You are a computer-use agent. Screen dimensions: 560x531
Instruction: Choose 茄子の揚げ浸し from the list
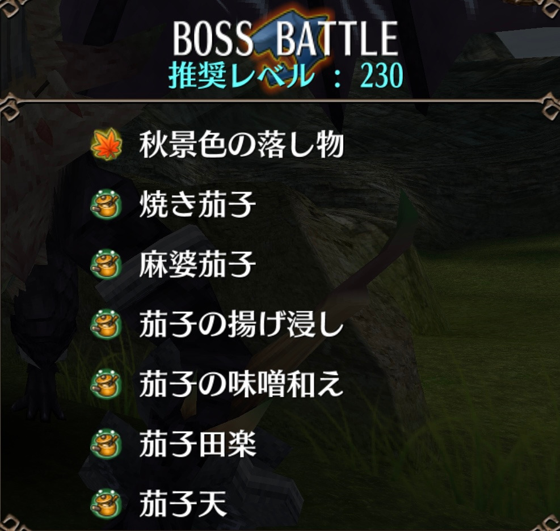(242, 324)
